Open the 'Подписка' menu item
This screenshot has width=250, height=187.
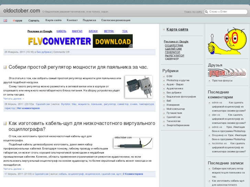click(x=89, y=20)
